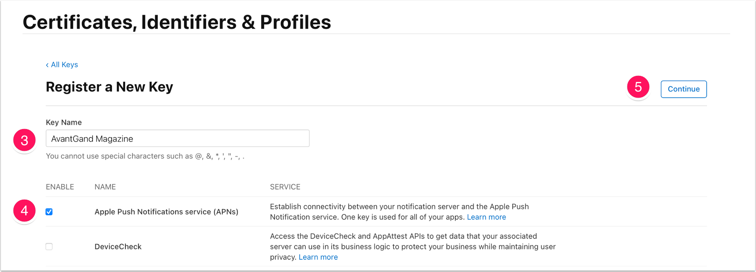
Task: Click the back chevron before All Keys
Action: 47,65
